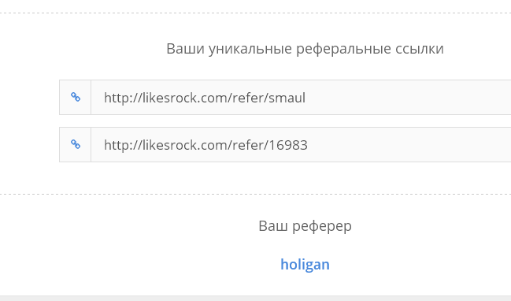Focus the referral field ending in smaul
This screenshot has width=511, height=301.
tap(301, 97)
